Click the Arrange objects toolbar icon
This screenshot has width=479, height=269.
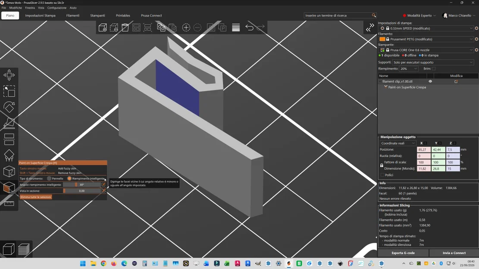pyautogui.click(x=136, y=28)
